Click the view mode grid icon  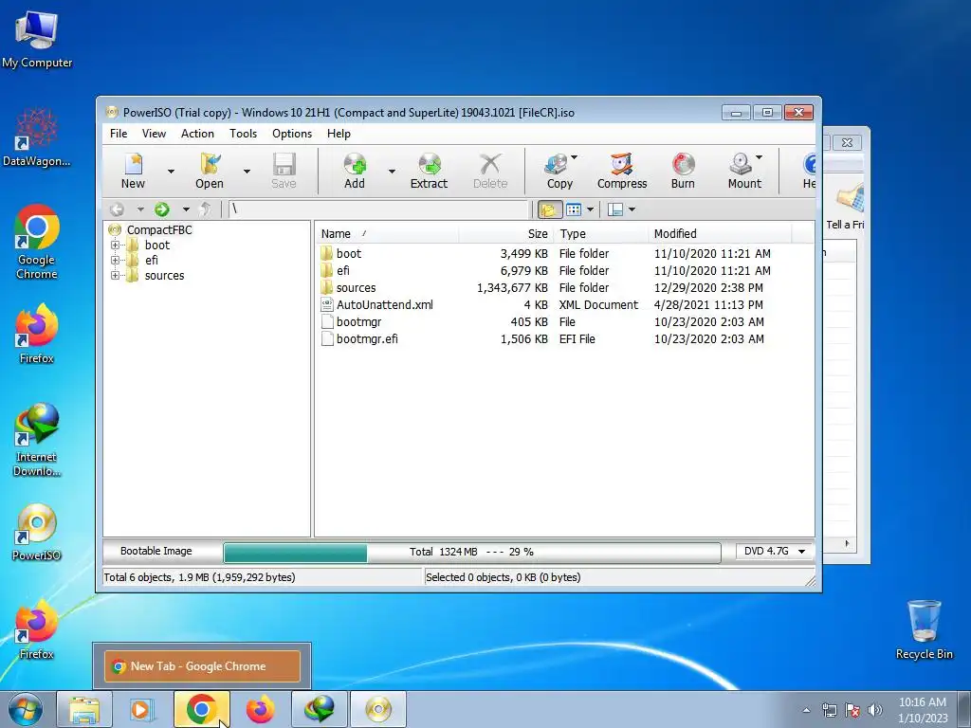click(x=574, y=209)
